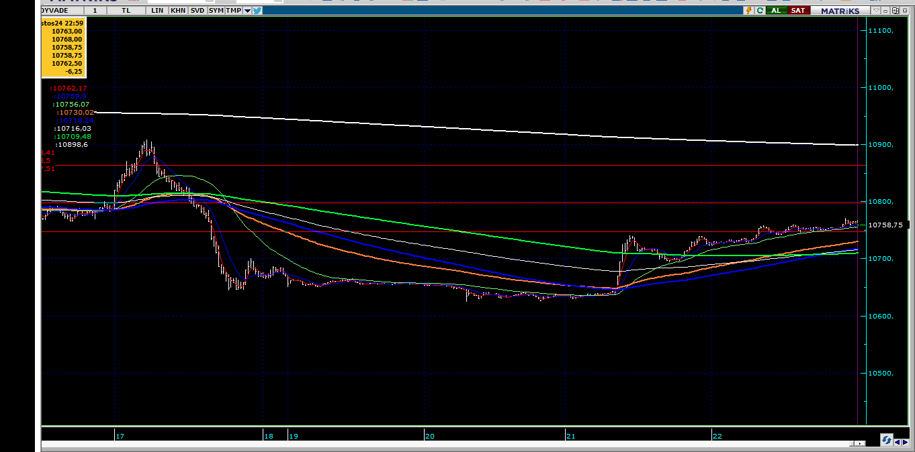Click the horizontal scrollbar thumb

852,443
